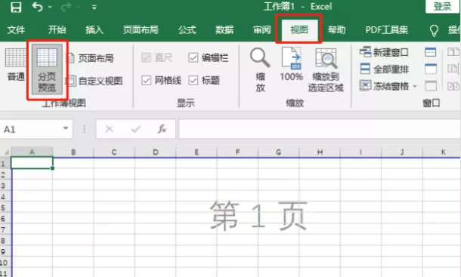
Task: Reset zoom with the 100% icon
Action: pos(292,63)
